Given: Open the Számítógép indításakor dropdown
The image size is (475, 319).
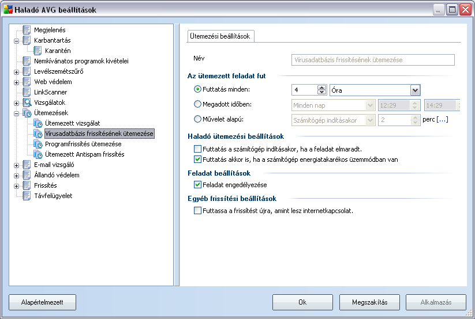Looking at the screenshot, I should point(370,120).
